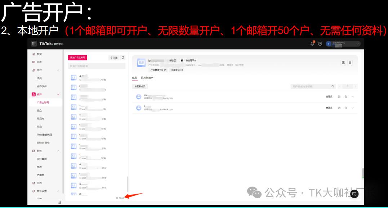
Task: Switch to the 已关联资产 tab
Action: (x=147, y=78)
